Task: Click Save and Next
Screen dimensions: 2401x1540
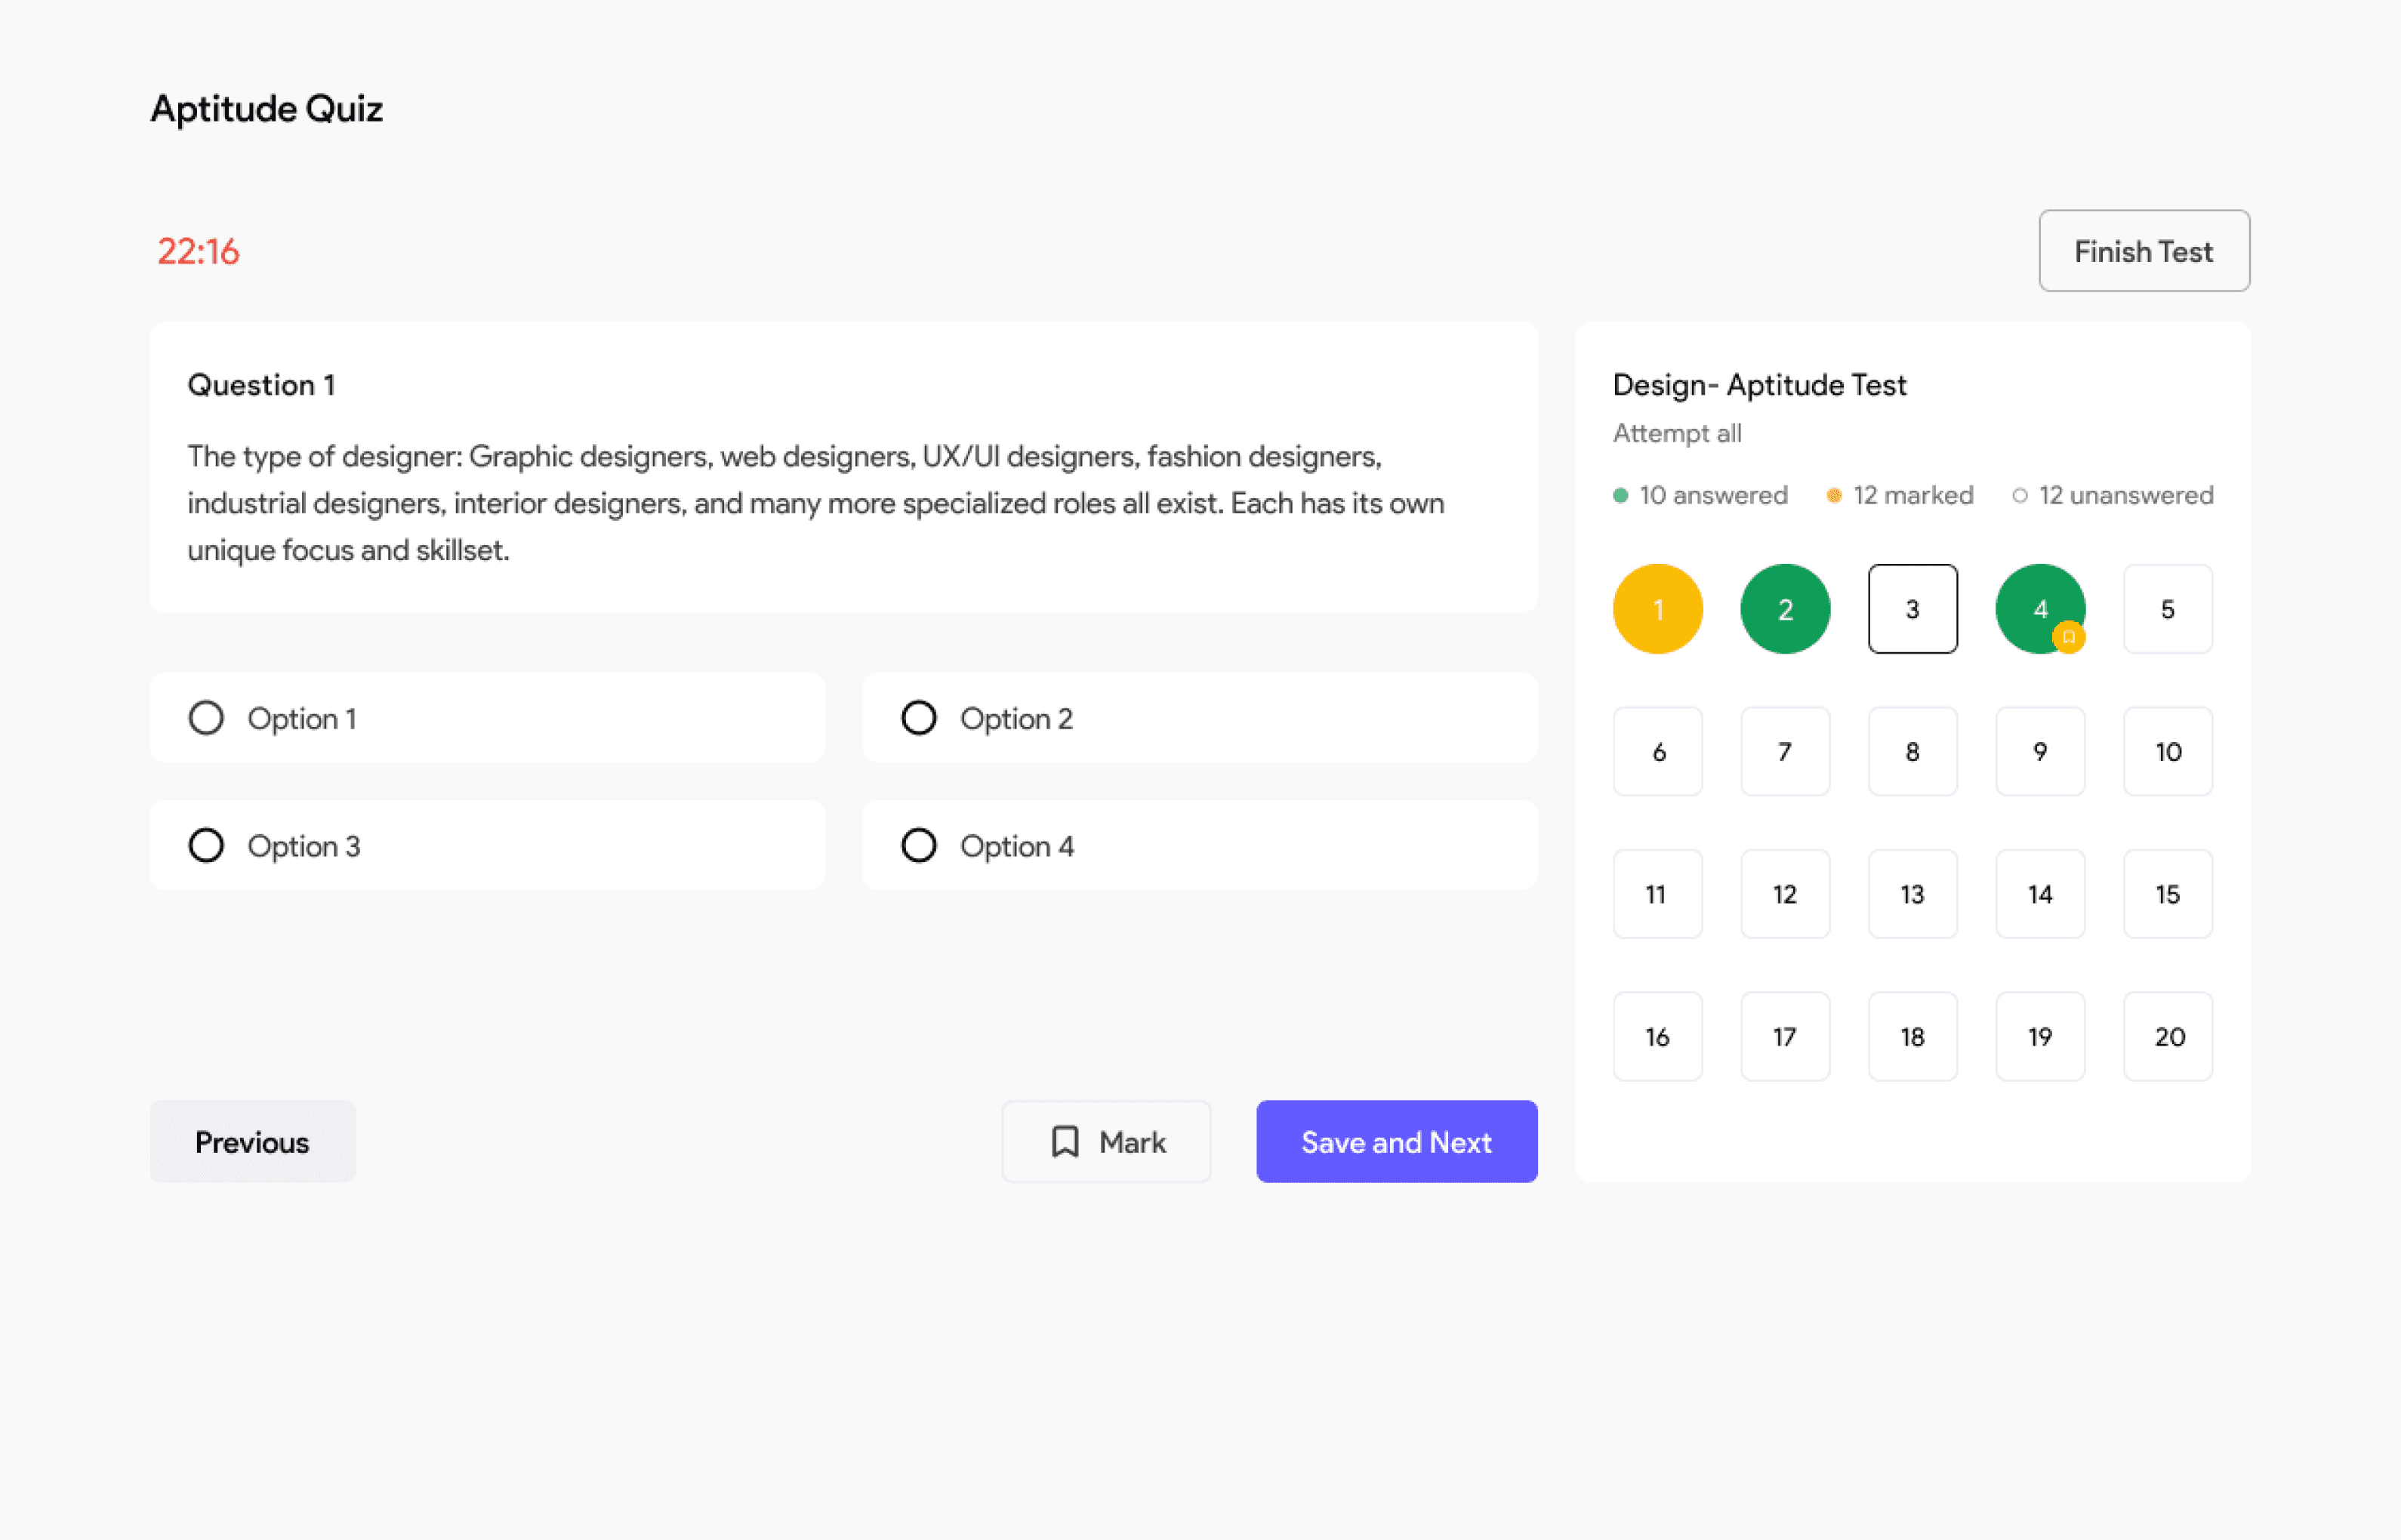Action: tap(1396, 1142)
